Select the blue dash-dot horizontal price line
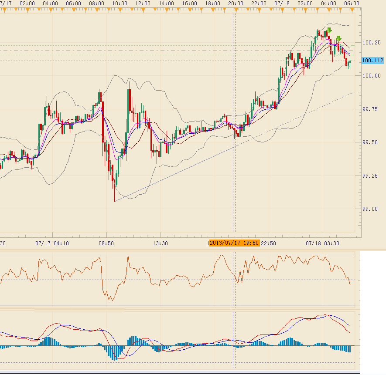The height and width of the screenshot is (375, 386). pyautogui.click(x=177, y=50)
